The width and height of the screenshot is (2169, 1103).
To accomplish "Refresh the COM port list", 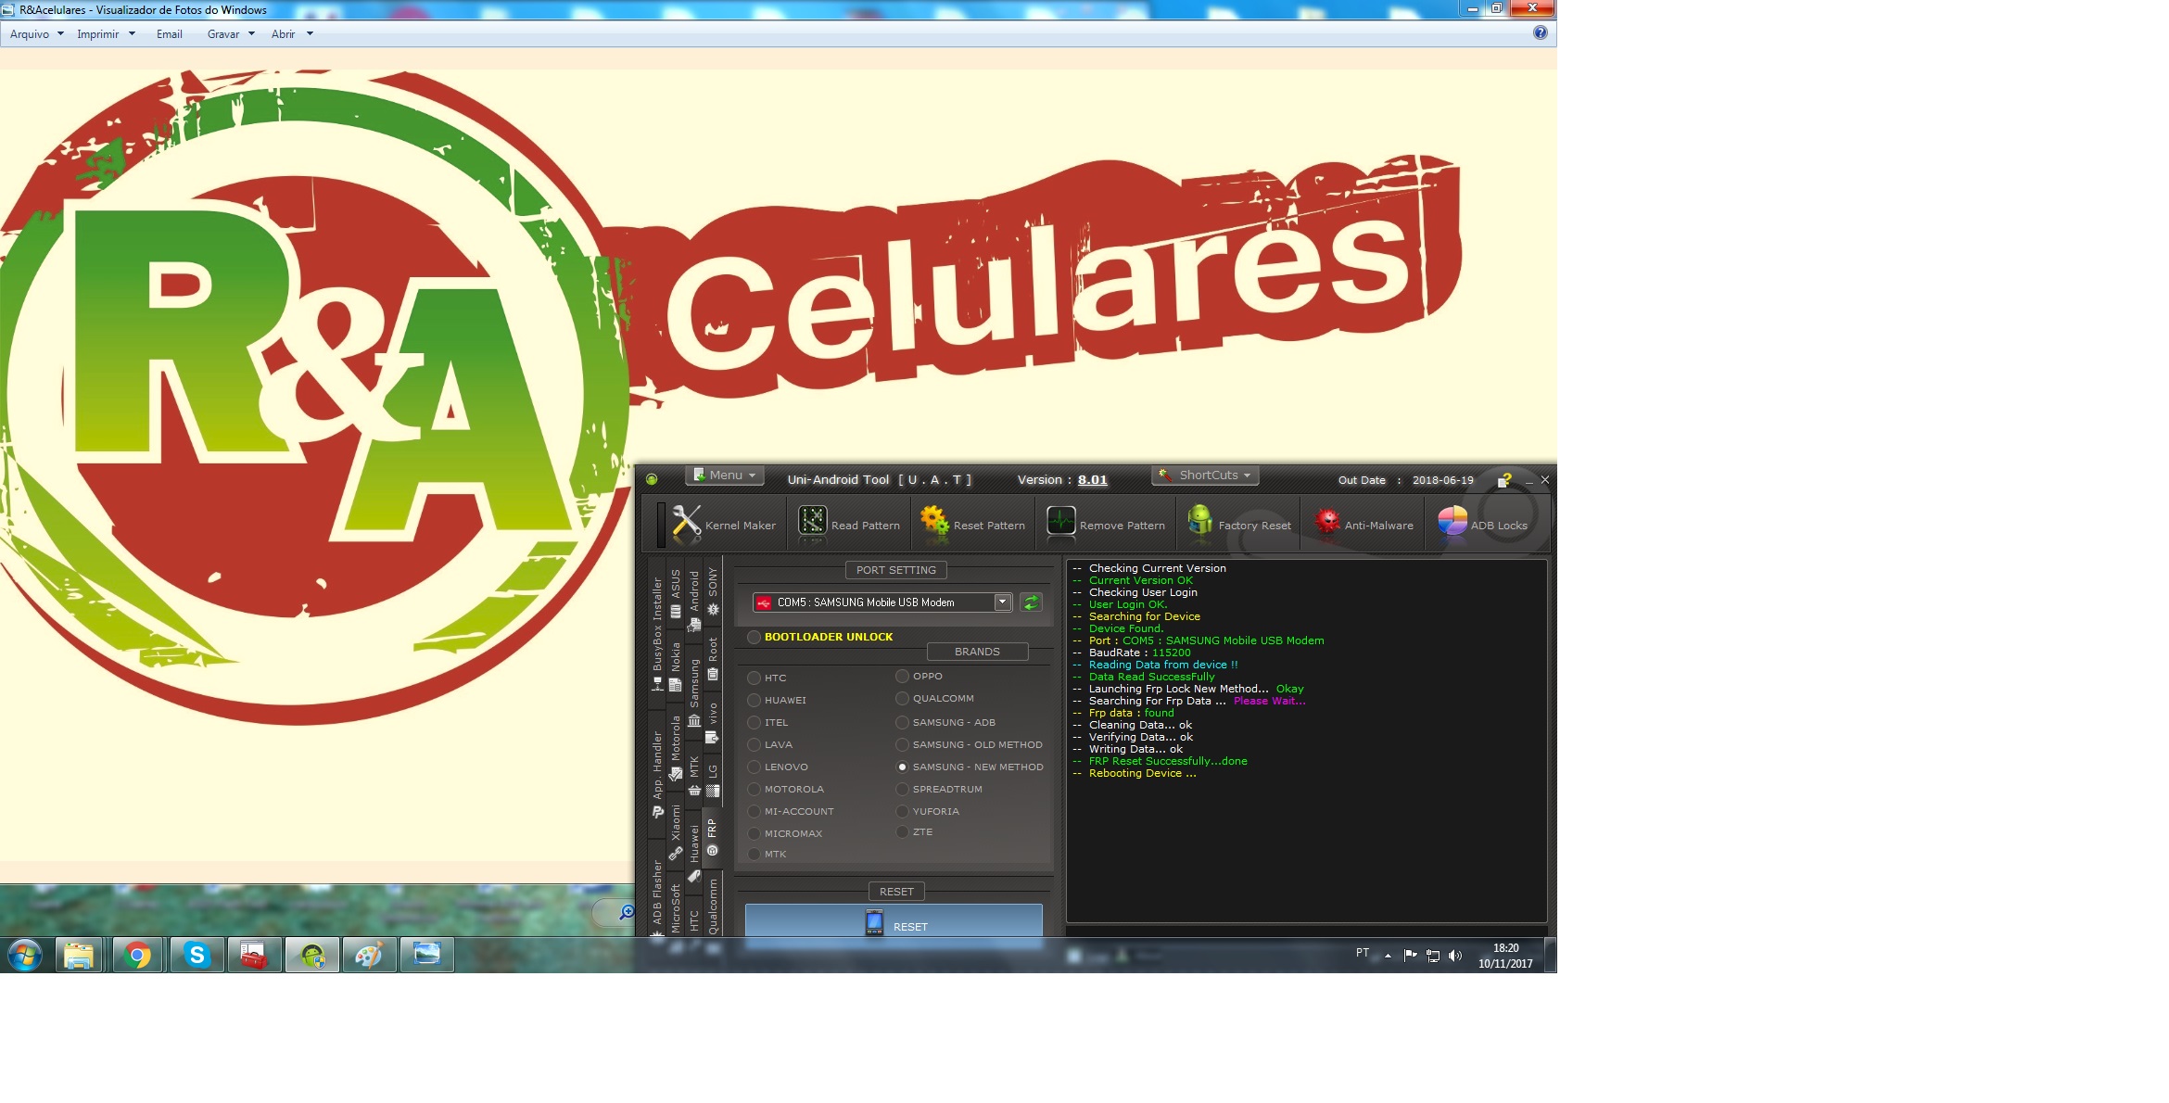I will (1031, 602).
